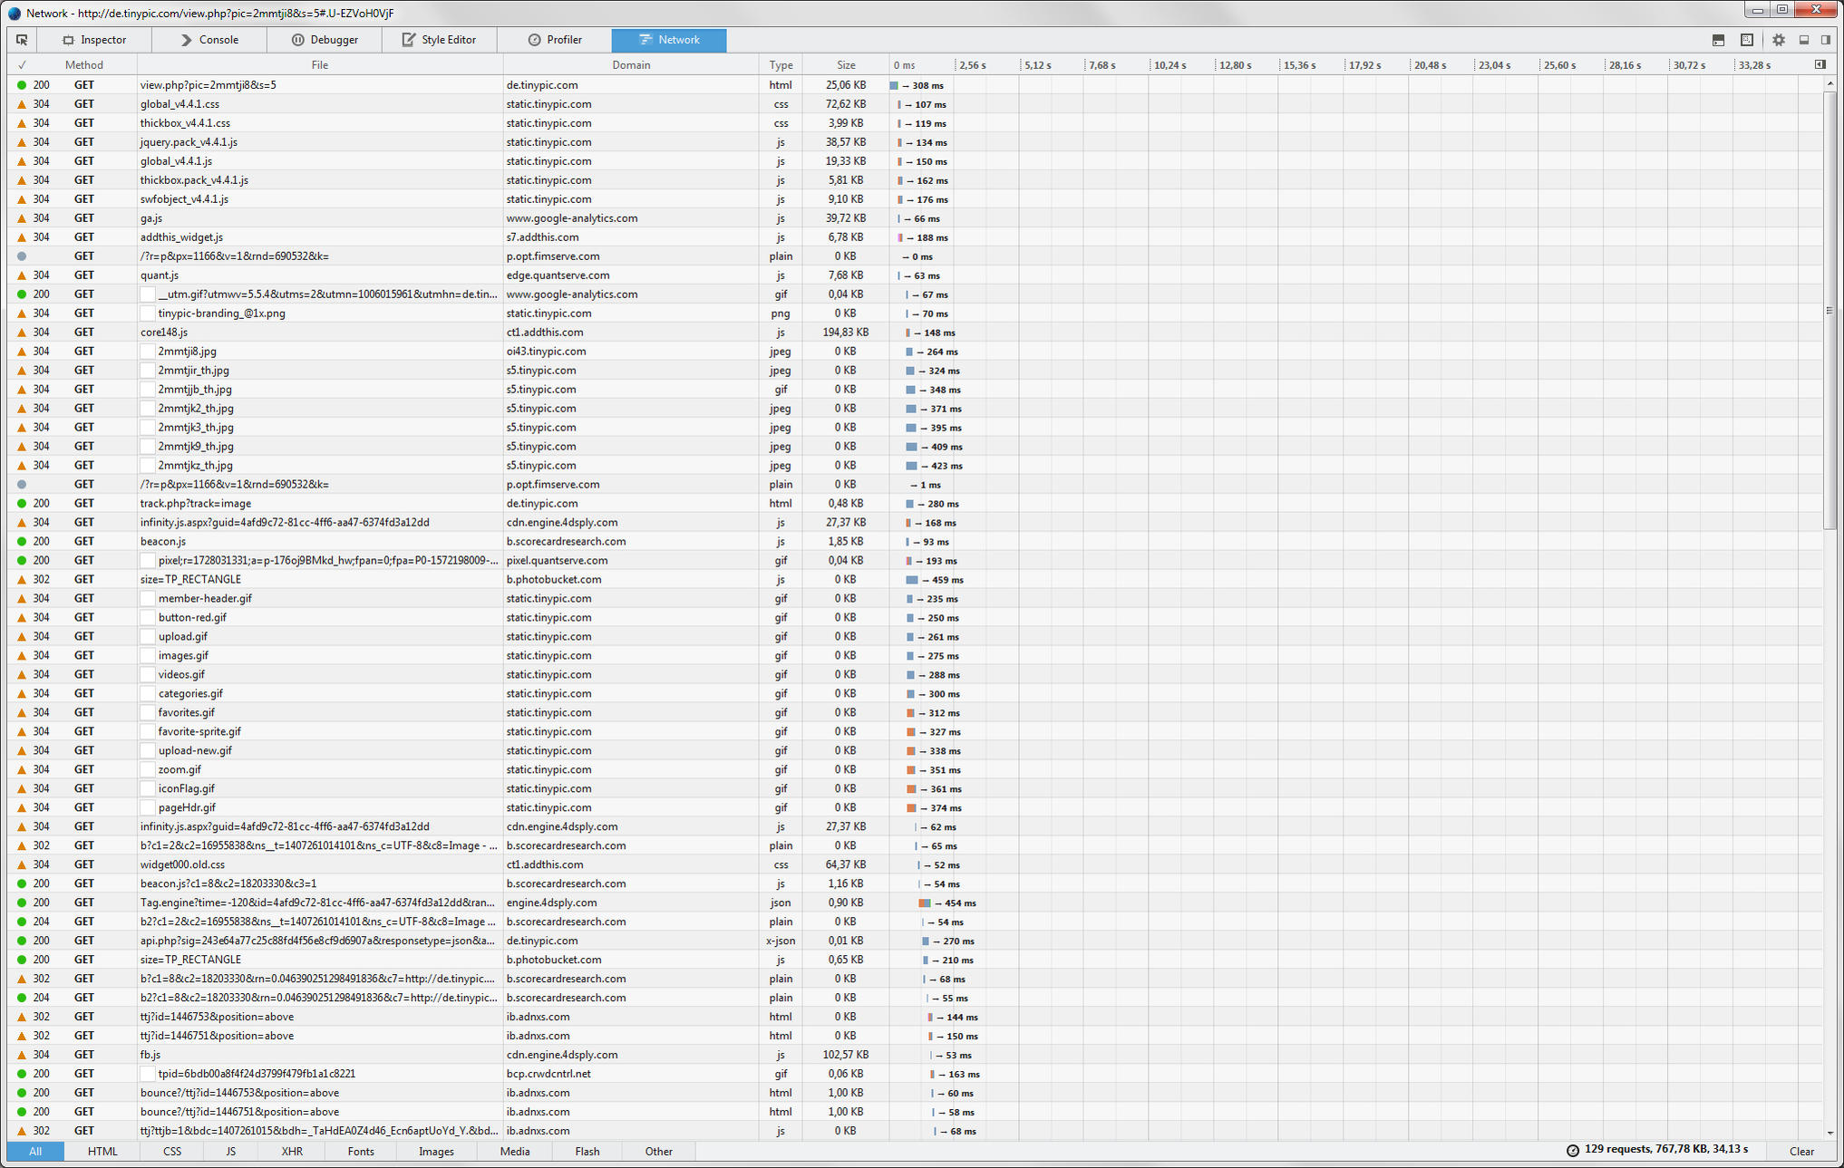Open Responsive Design Mode icon
The image size is (1844, 1168).
point(1747,40)
